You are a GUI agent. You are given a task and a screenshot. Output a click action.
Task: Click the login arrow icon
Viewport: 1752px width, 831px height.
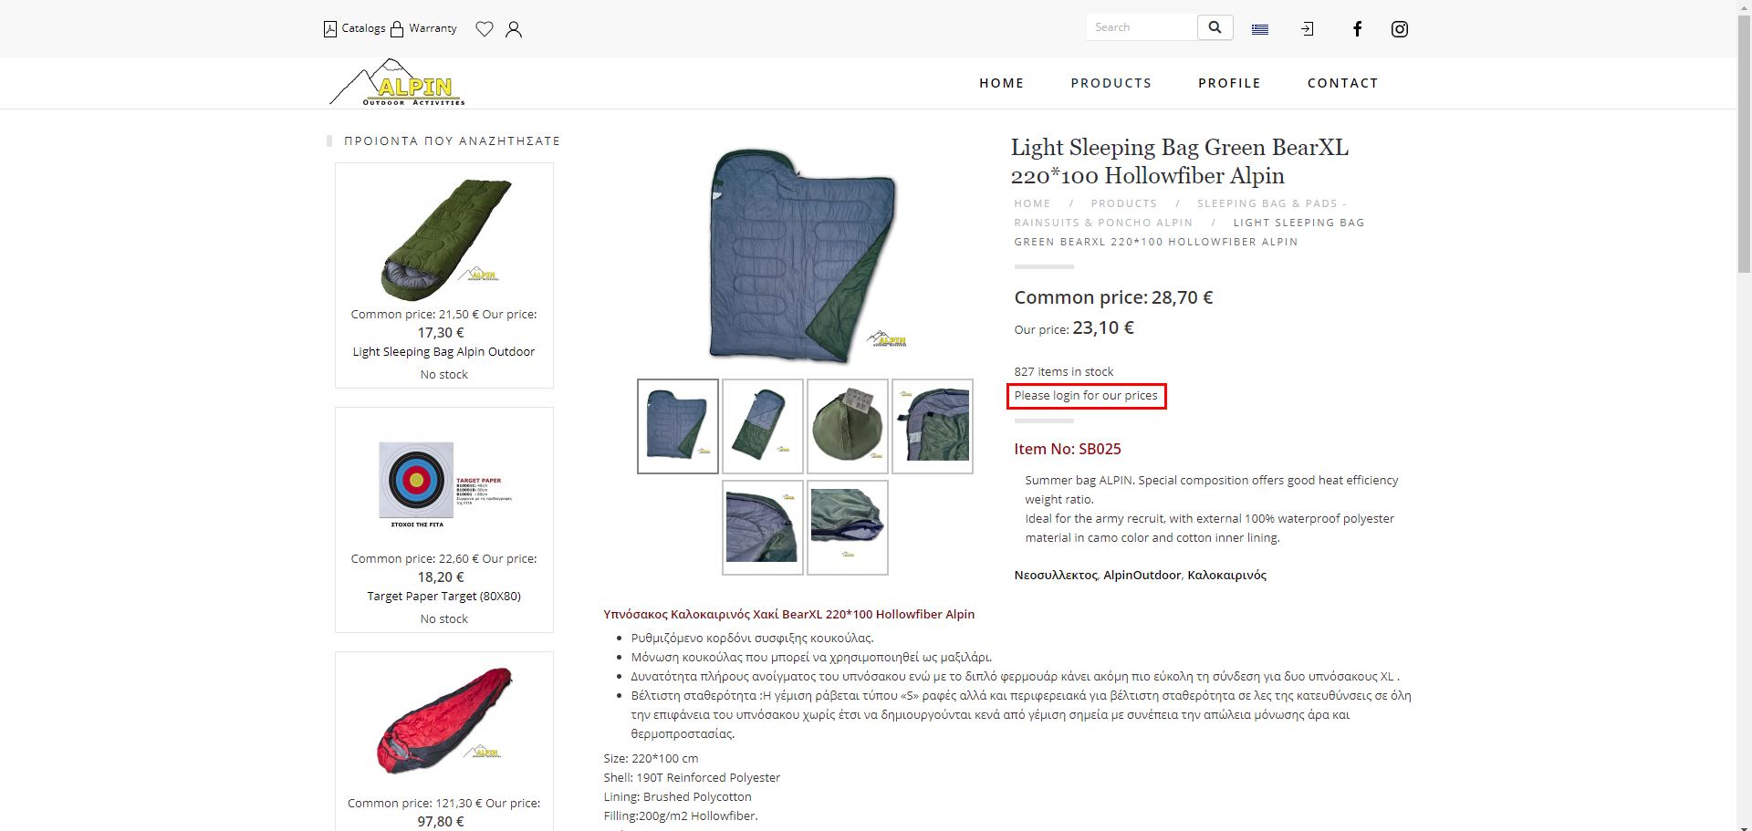1308,29
